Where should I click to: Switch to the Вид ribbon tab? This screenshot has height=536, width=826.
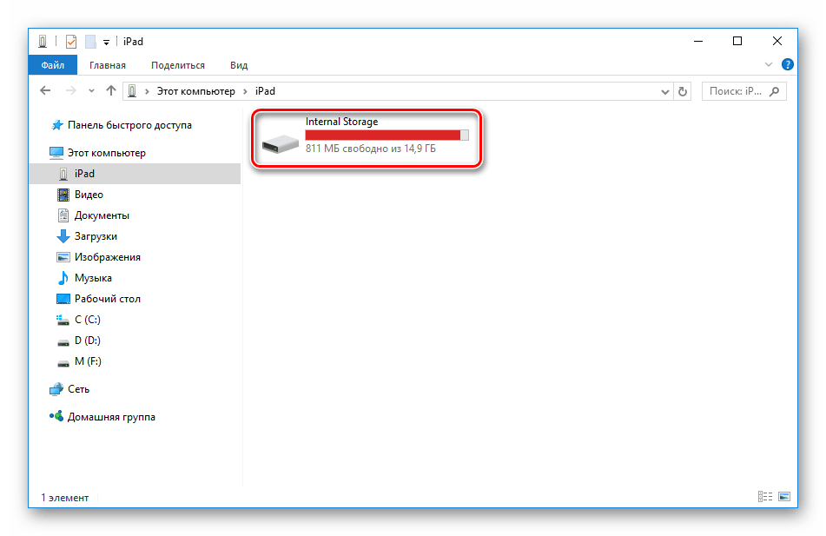coord(239,65)
